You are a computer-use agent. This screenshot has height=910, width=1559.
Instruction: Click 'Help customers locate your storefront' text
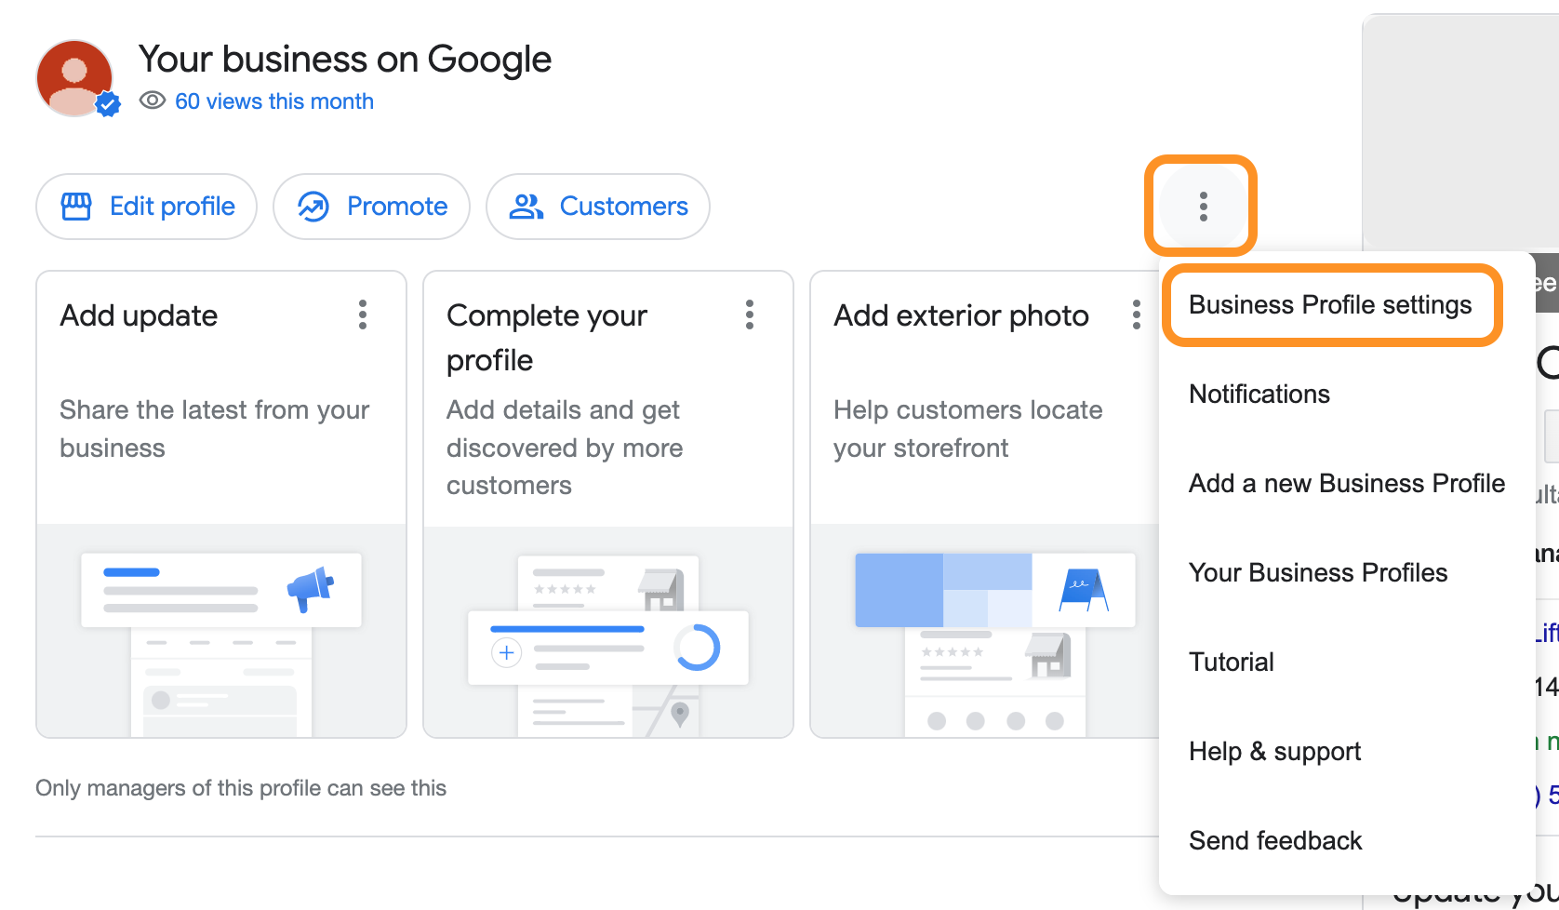968,429
